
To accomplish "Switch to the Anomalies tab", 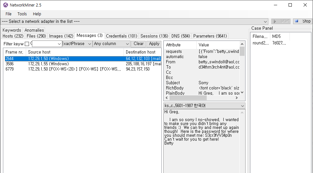I will [34, 30].
